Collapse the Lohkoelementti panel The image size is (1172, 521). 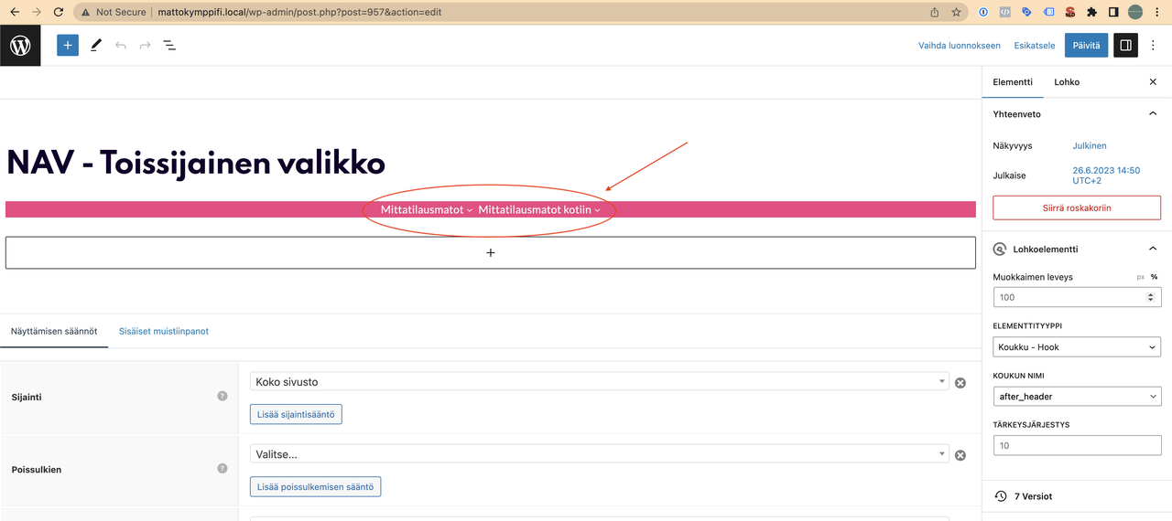click(1153, 249)
